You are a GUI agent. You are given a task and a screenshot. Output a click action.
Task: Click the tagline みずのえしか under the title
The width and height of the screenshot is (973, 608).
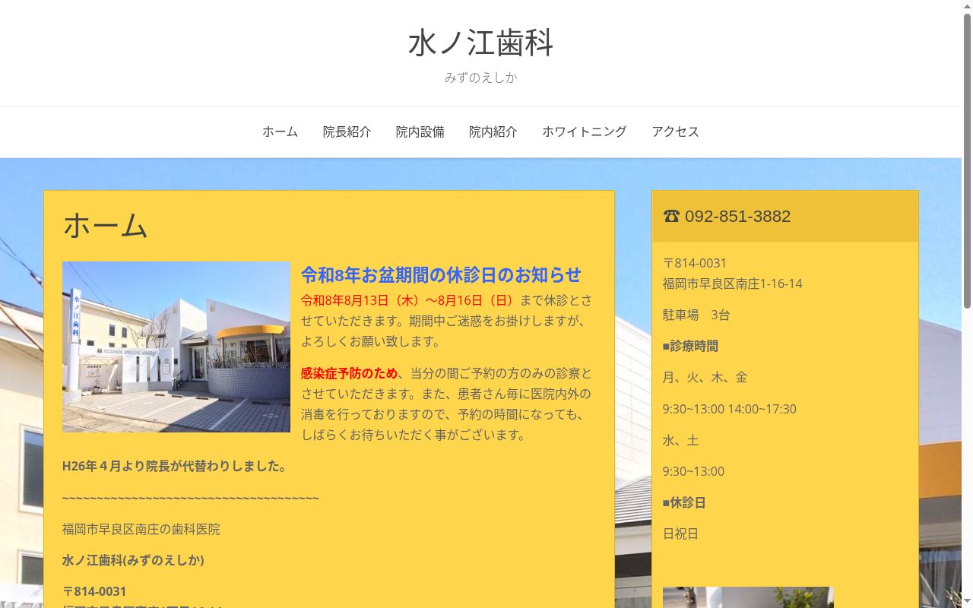click(480, 78)
